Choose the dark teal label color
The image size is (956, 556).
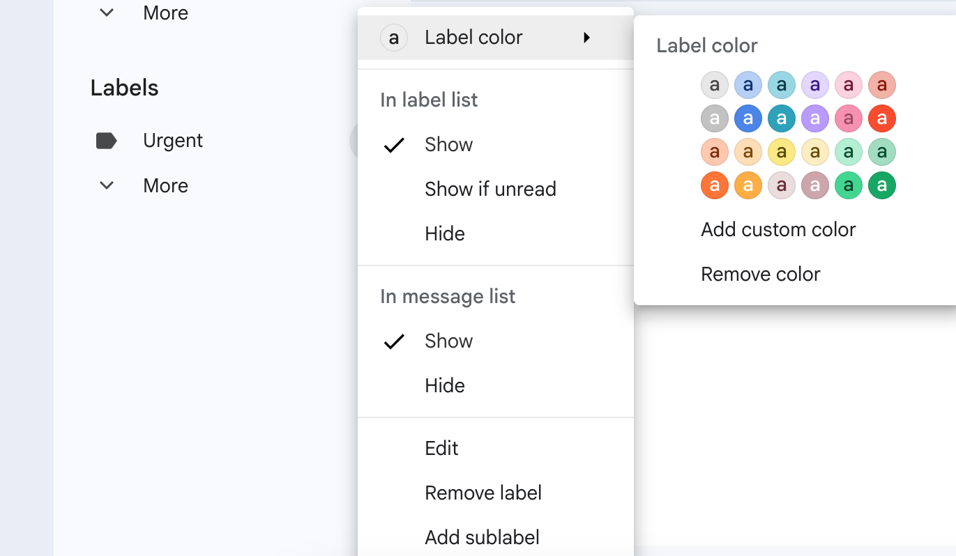(x=781, y=118)
